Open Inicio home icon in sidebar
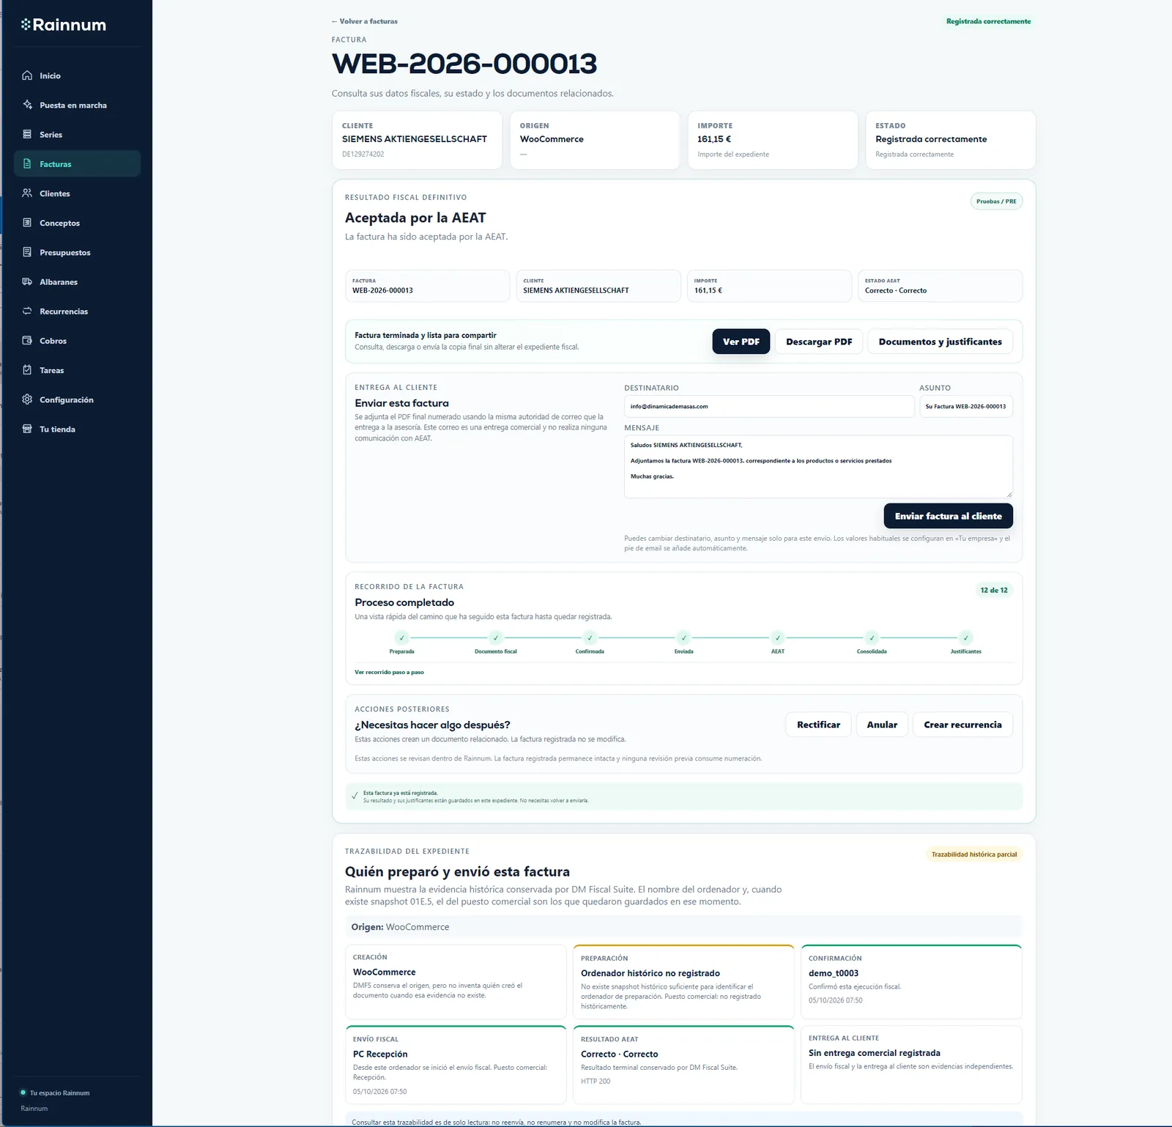 coord(27,75)
